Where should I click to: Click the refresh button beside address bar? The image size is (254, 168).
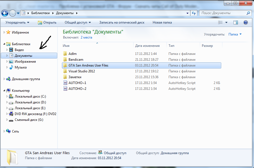point(194,13)
